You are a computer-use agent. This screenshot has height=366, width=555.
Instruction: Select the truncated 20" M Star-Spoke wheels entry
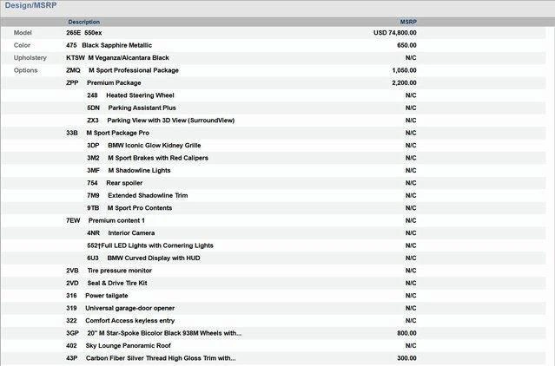pyautogui.click(x=163, y=333)
